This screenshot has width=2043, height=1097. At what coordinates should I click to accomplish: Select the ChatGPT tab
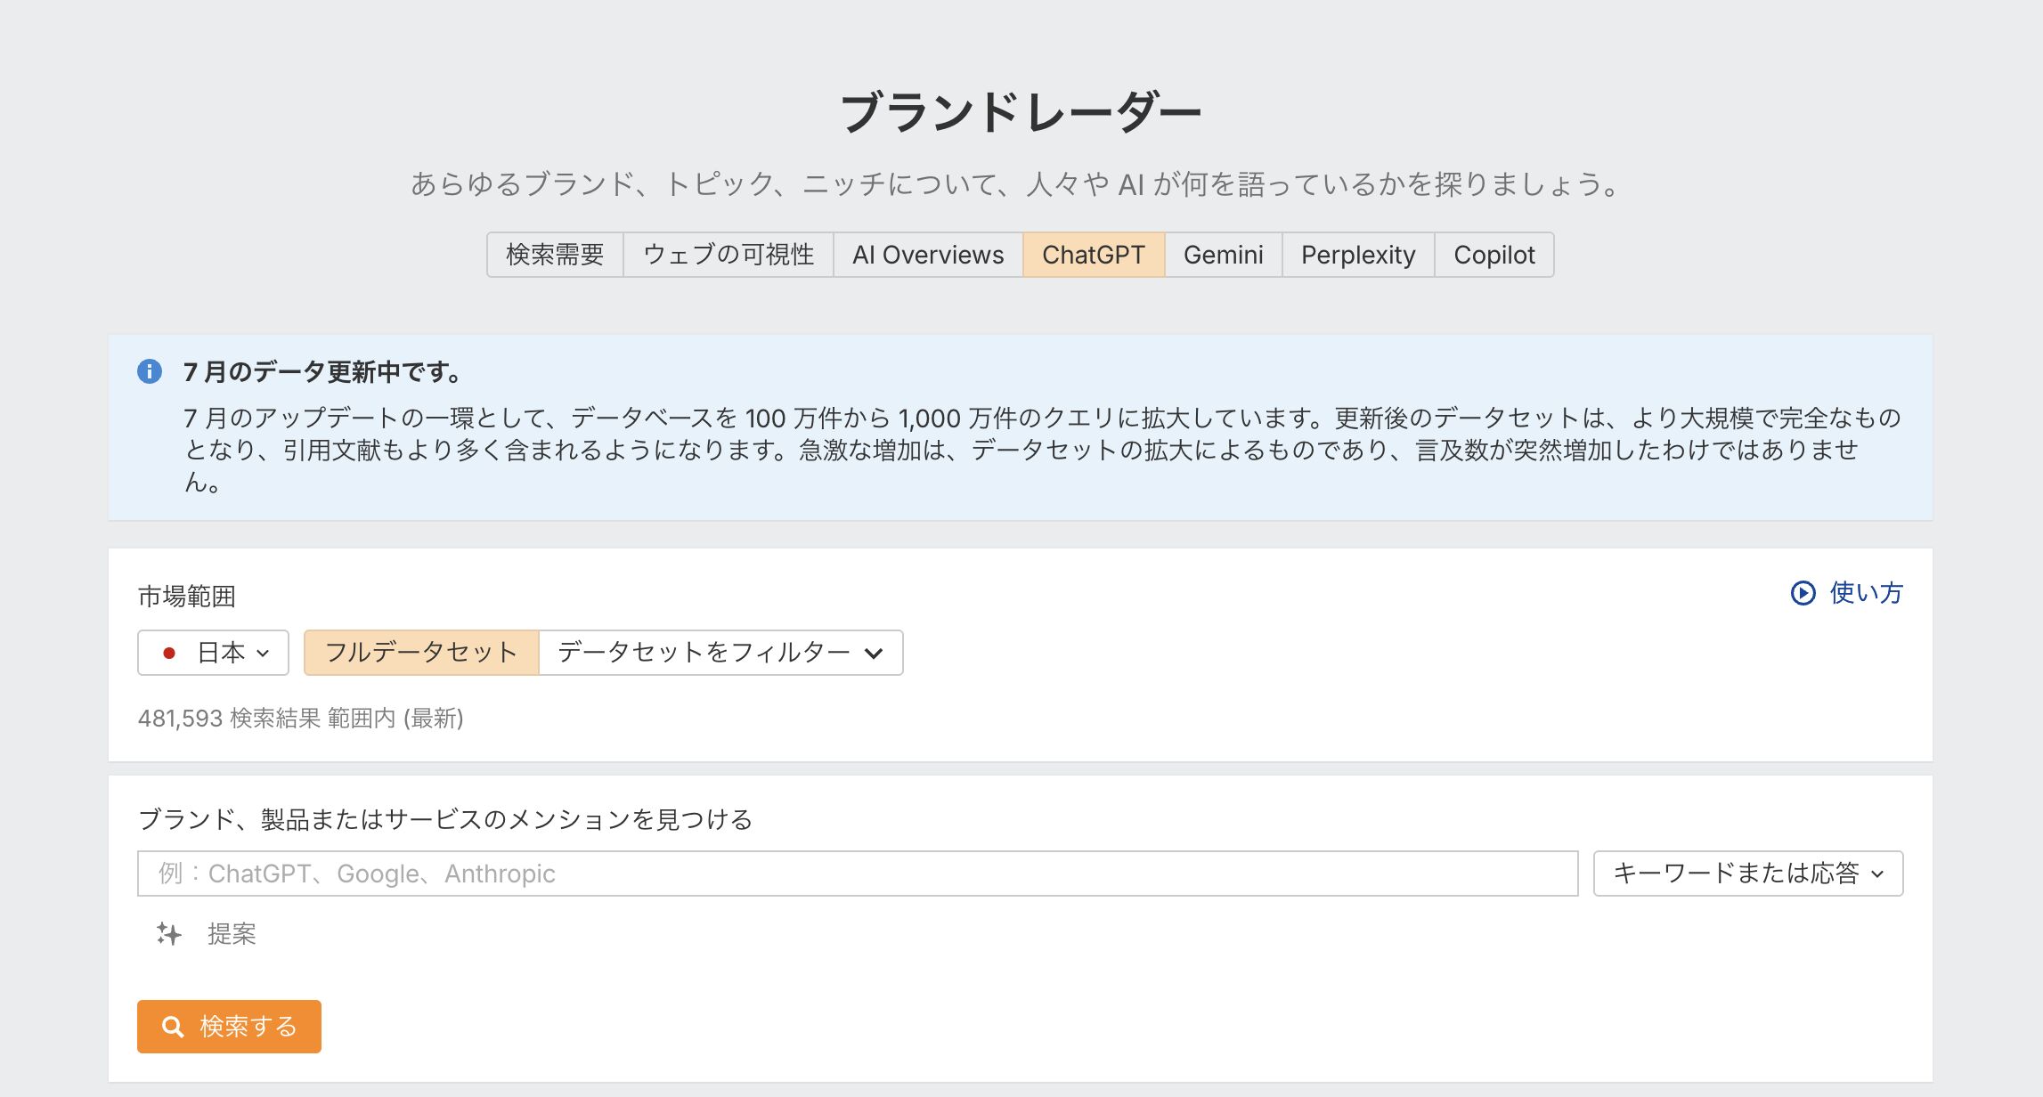tap(1093, 255)
